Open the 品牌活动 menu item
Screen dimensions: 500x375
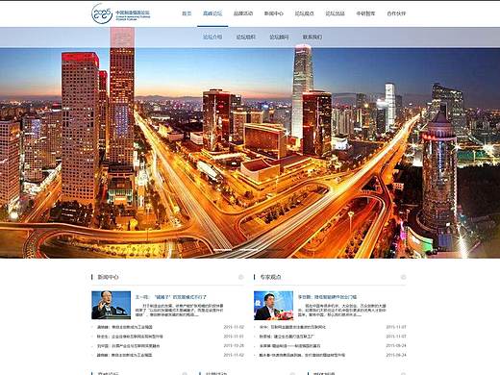(243, 13)
